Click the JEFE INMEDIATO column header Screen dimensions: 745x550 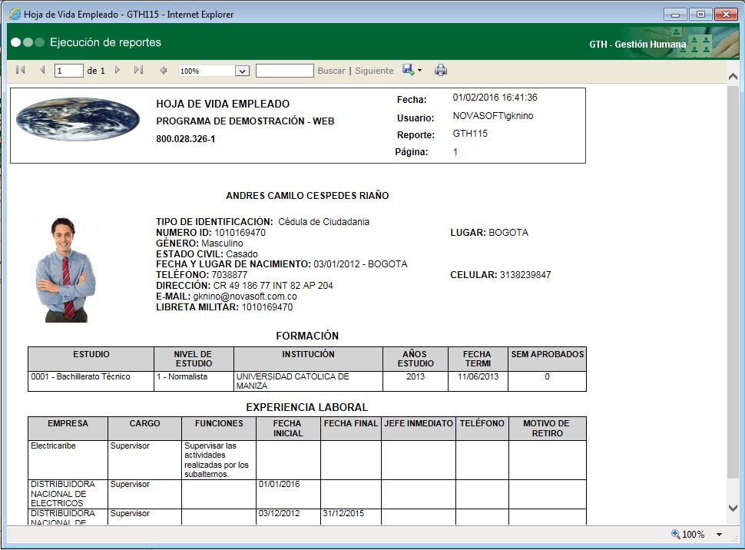pyautogui.click(x=418, y=429)
